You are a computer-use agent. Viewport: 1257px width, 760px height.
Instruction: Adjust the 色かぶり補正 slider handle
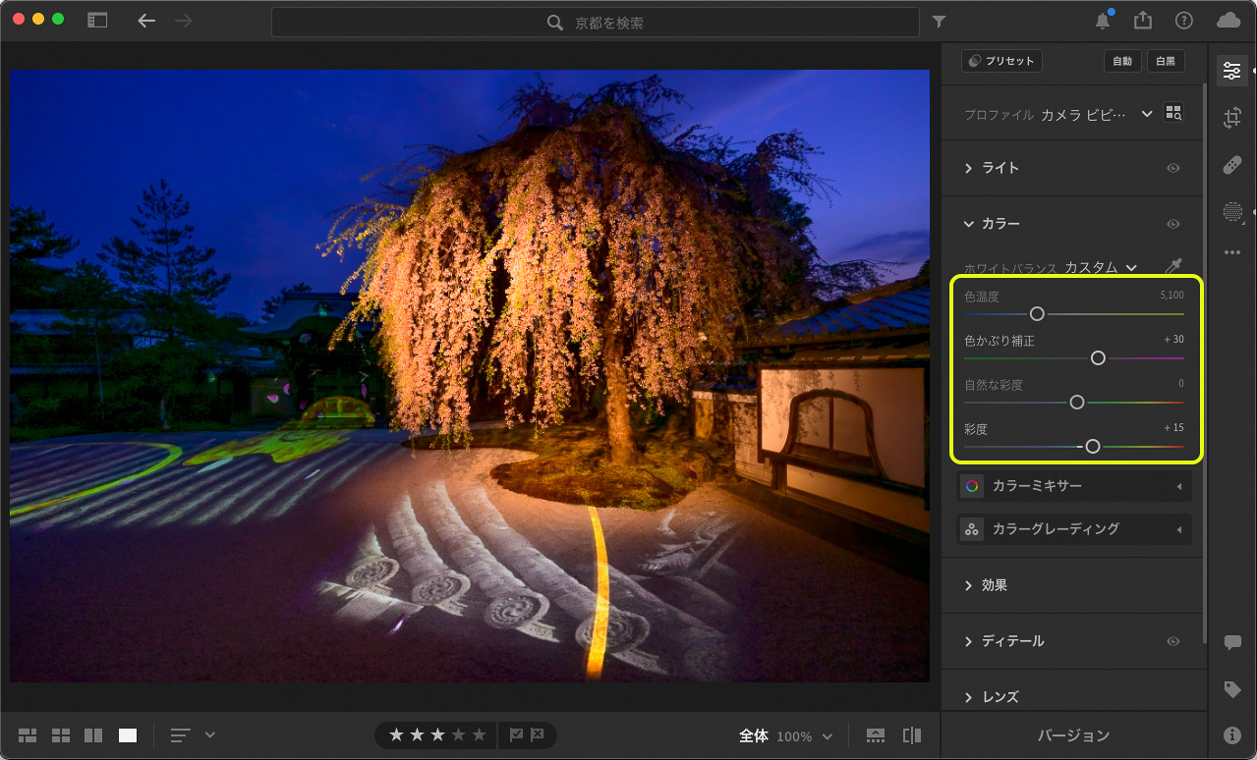[1099, 358]
